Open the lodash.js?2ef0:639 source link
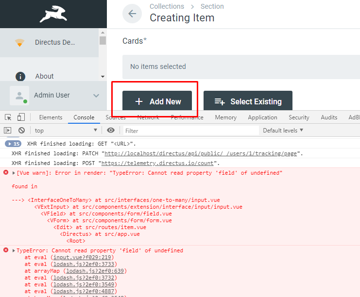This screenshot has width=360, height=297. click(x=95, y=271)
